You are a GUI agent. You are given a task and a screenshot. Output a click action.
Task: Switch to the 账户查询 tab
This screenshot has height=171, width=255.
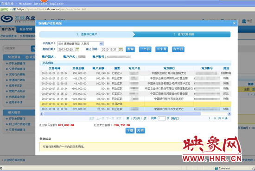8,29
